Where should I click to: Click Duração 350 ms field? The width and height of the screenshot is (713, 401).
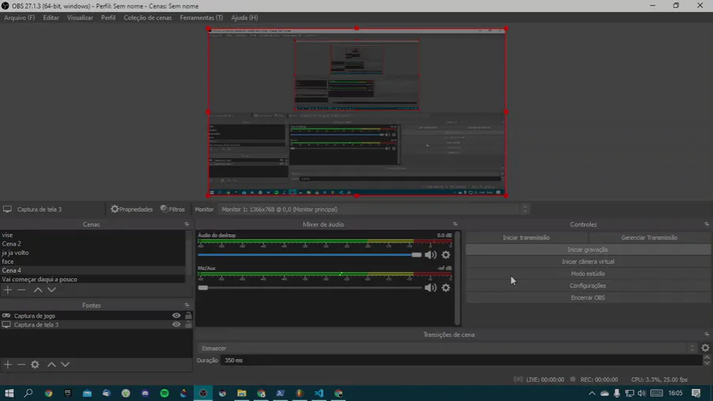click(461, 360)
